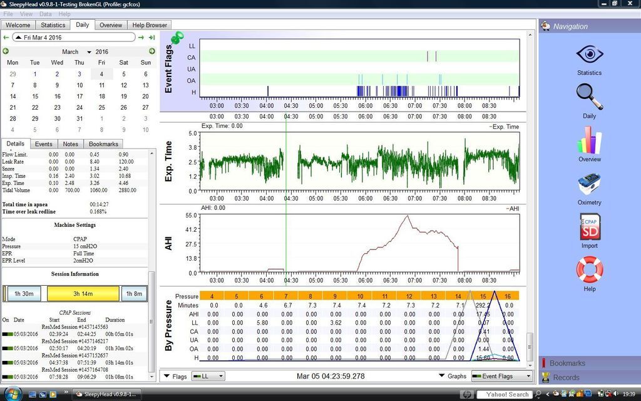Screen dimensions: 641x401
Task: Click the taskbar clock showing 19:39
Action: tap(628, 394)
